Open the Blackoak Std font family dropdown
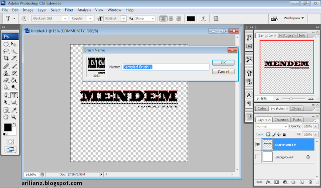 [x=65, y=19]
